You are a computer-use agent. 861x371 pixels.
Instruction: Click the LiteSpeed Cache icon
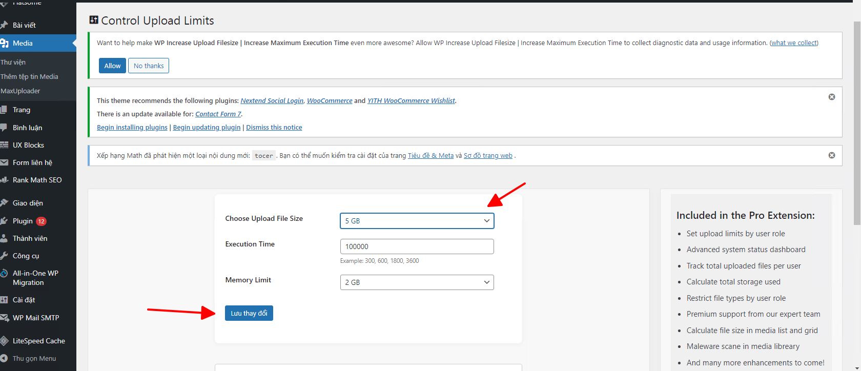point(4,341)
